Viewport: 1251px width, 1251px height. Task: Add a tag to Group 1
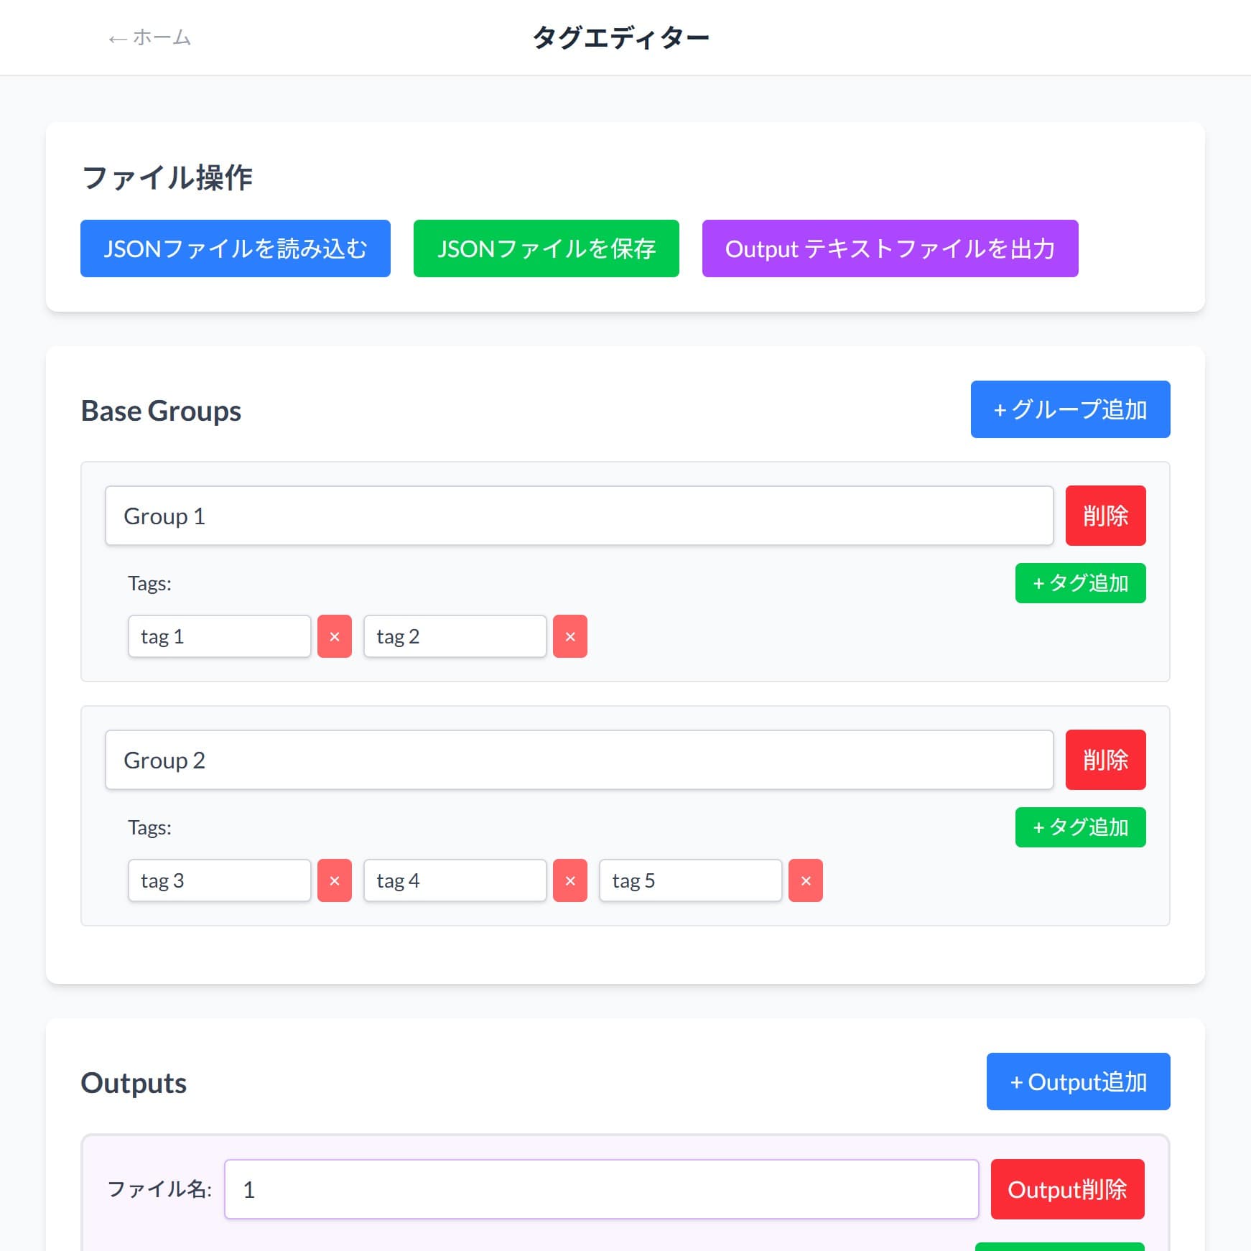(1079, 583)
